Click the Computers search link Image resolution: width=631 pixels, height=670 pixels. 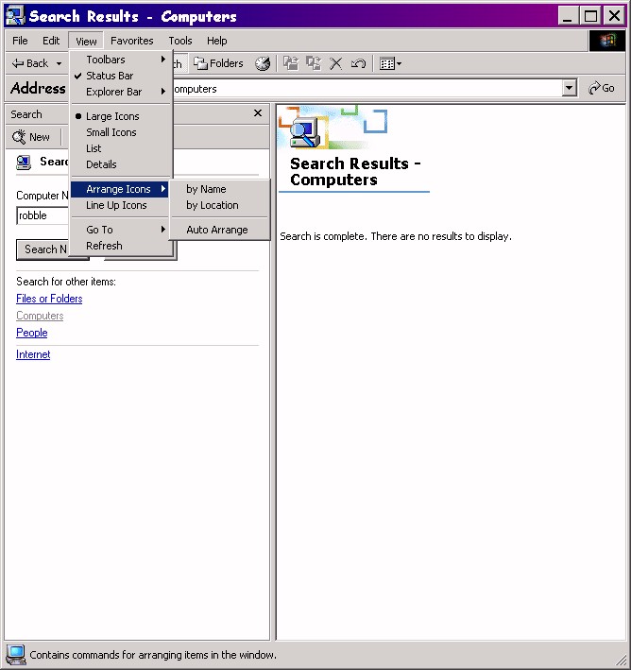[x=40, y=316]
